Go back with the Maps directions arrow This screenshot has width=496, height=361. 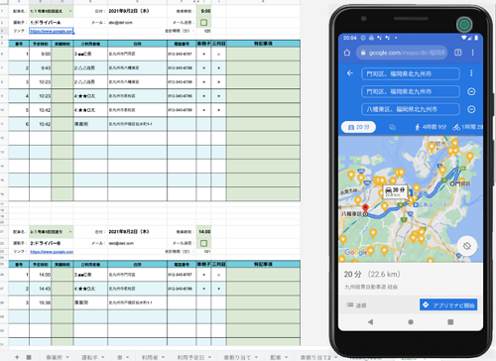(x=350, y=73)
